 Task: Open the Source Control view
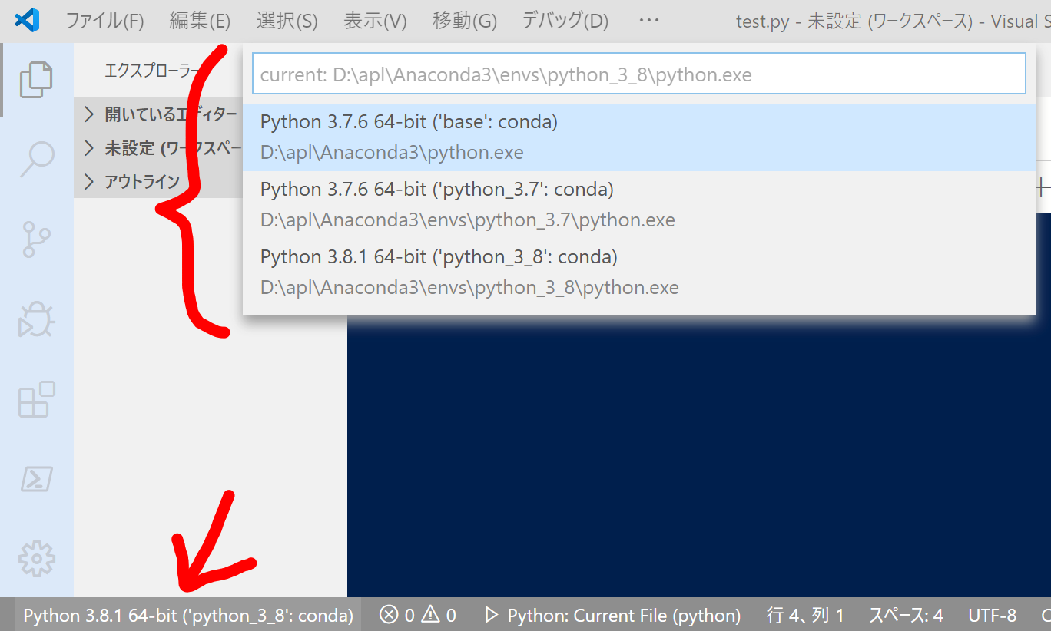click(x=38, y=240)
